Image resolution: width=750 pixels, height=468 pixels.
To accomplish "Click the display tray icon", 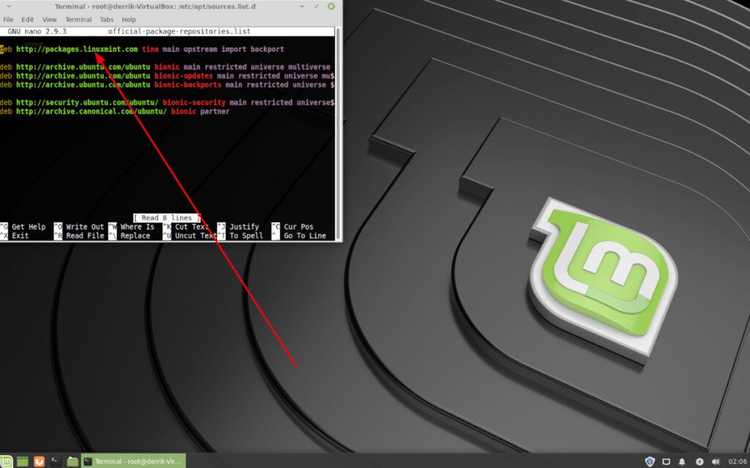I will [667, 461].
